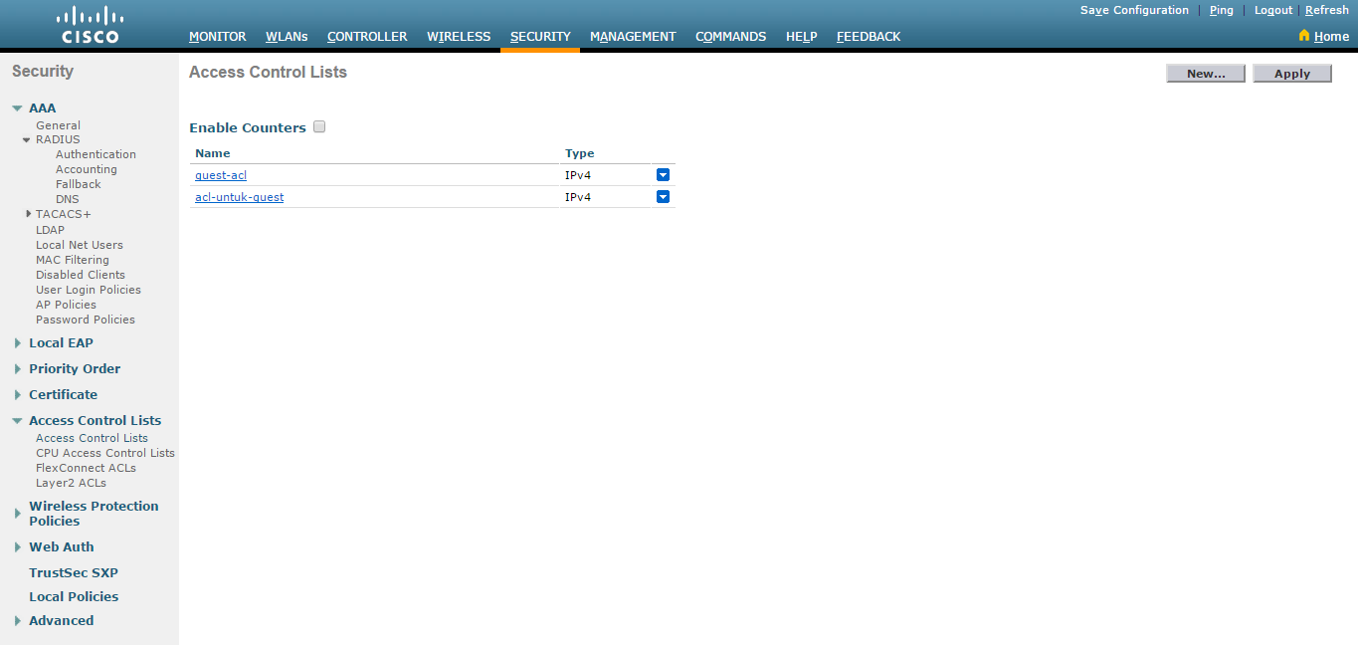The height and width of the screenshot is (645, 1358).
Task: Collapse the AAA section in the sidebar
Action: (16, 107)
